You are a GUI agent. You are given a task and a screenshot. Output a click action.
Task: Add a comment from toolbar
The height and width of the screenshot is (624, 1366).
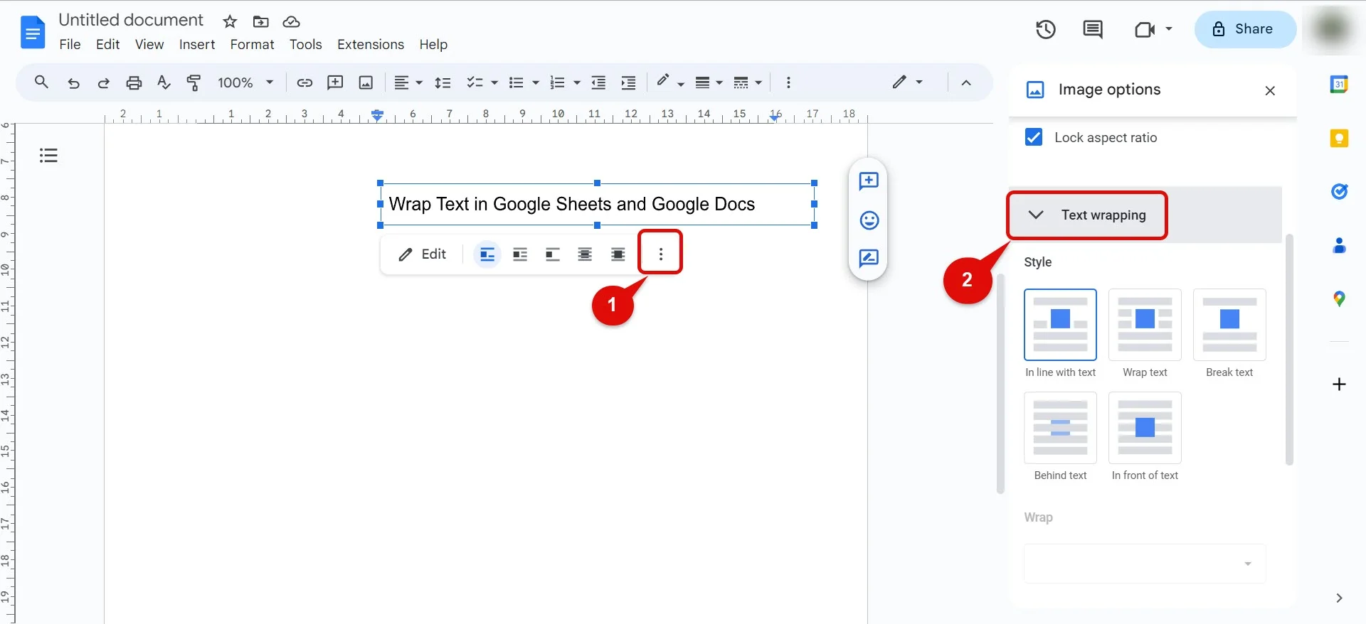click(335, 82)
